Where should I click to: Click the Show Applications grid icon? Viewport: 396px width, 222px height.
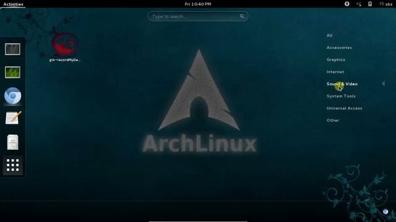pyautogui.click(x=12, y=165)
